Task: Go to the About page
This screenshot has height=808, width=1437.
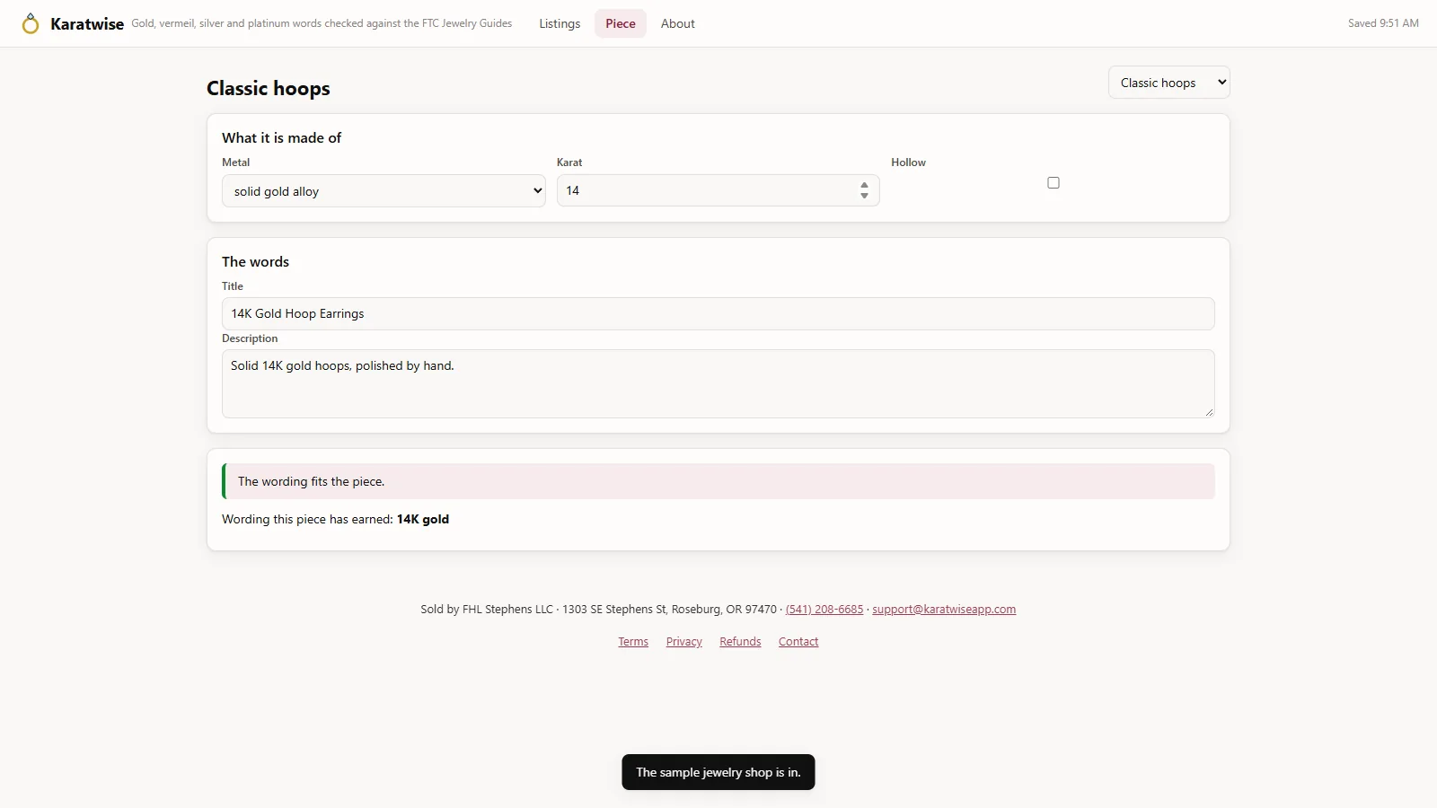Action: (x=678, y=23)
